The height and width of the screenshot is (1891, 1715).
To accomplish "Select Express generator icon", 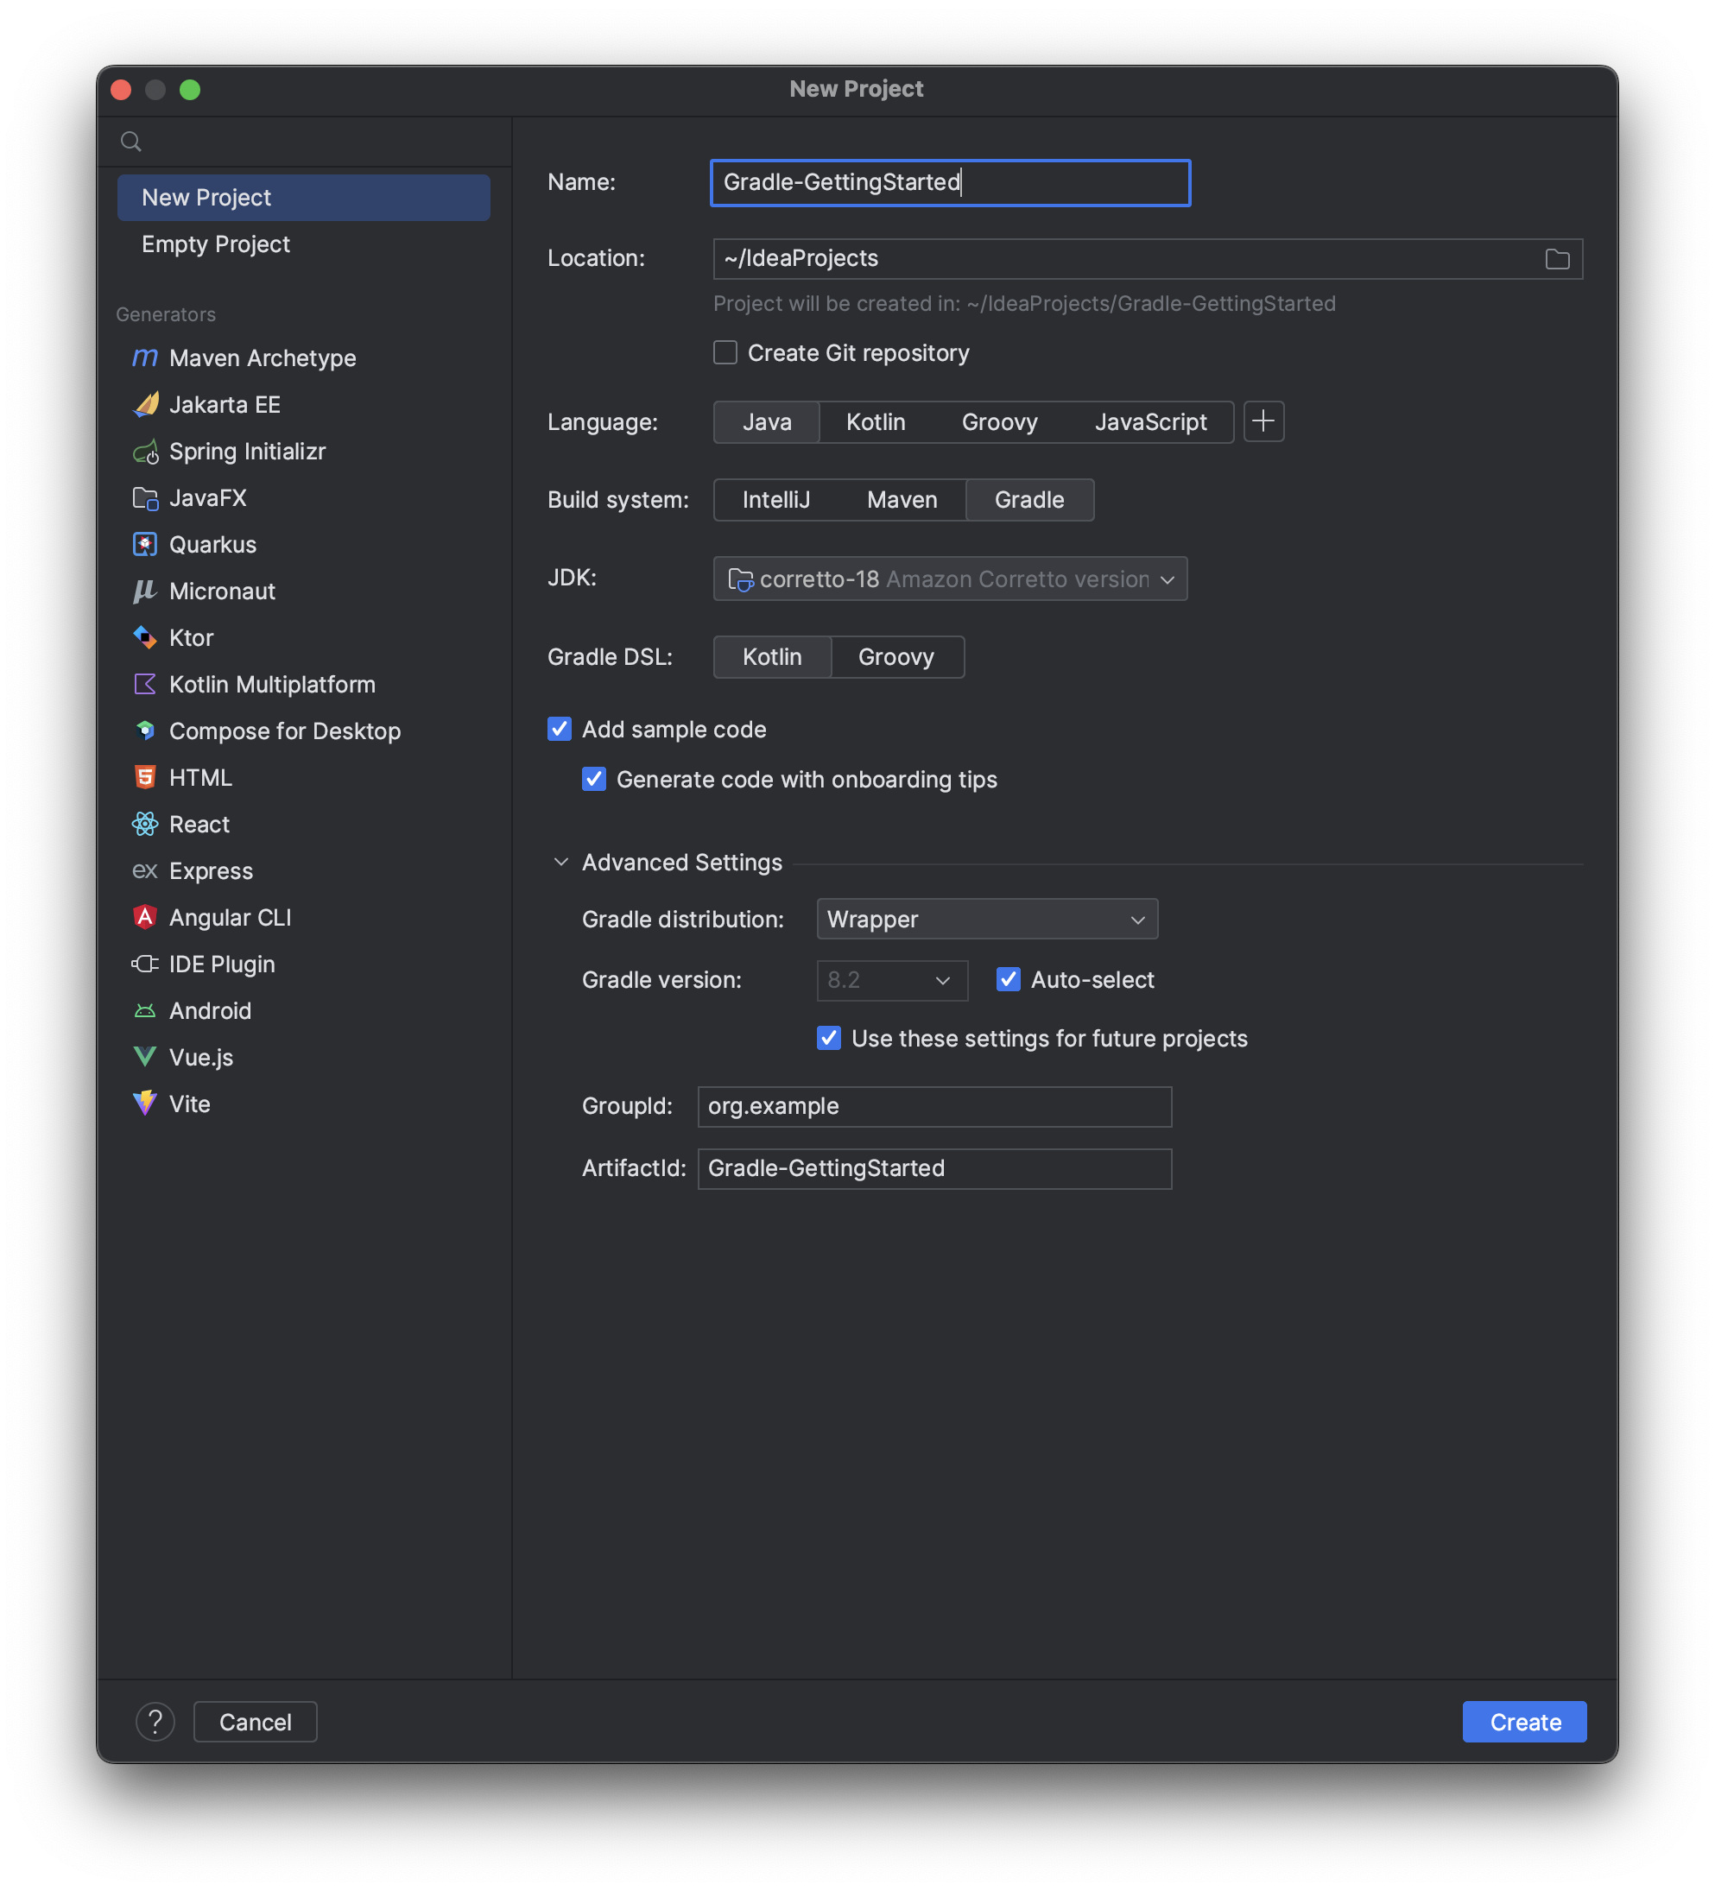I will [x=145, y=871].
